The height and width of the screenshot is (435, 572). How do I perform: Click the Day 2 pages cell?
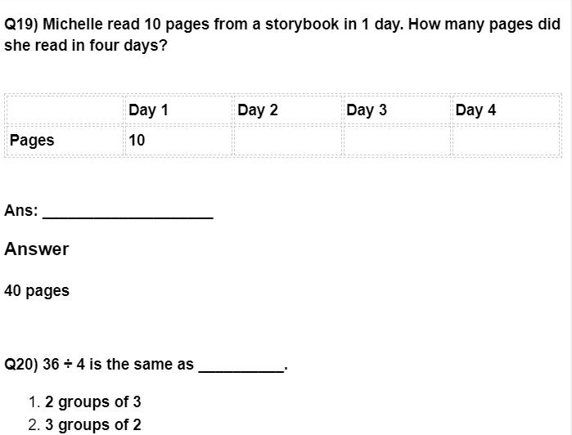point(287,141)
